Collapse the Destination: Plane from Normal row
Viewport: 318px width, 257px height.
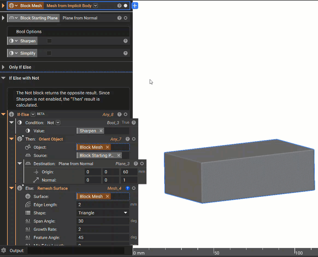tap(20, 163)
